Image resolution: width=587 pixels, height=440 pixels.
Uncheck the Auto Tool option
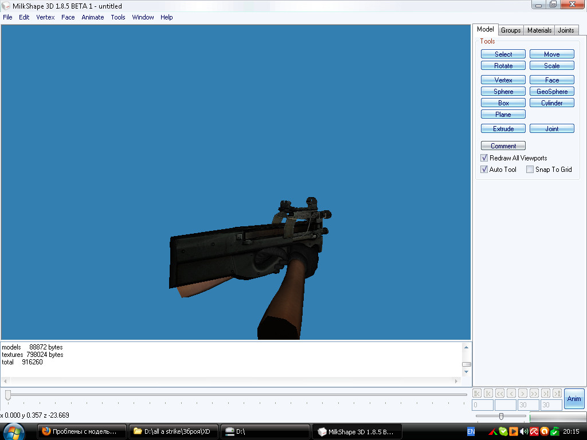(484, 170)
